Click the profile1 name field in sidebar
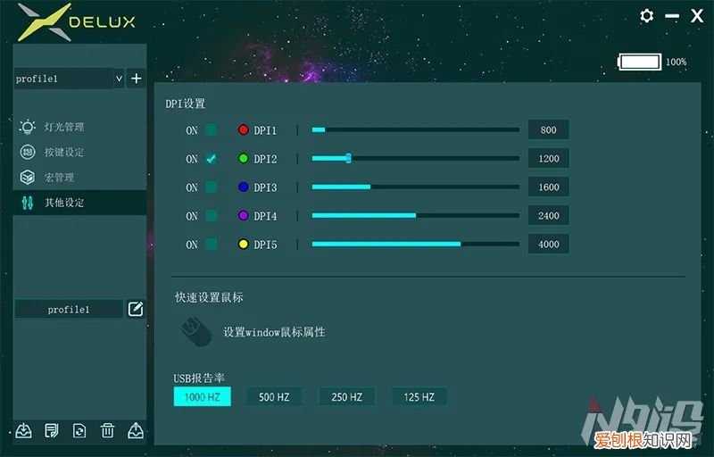 pyautogui.click(x=69, y=309)
